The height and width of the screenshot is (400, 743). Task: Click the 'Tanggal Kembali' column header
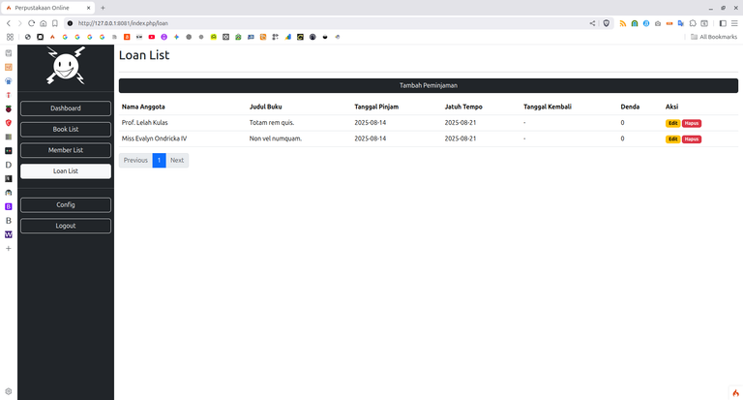click(x=548, y=107)
